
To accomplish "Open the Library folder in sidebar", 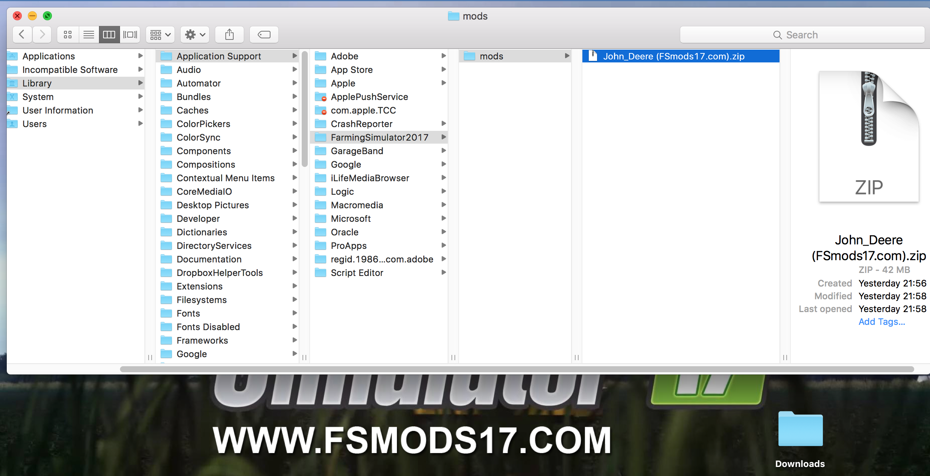I will pos(36,83).
